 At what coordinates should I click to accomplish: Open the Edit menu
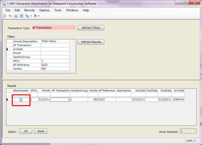(x=17, y=10)
